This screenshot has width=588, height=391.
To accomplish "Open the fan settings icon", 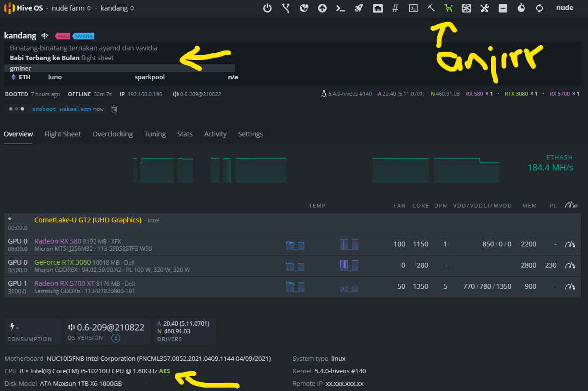I will (466, 8).
